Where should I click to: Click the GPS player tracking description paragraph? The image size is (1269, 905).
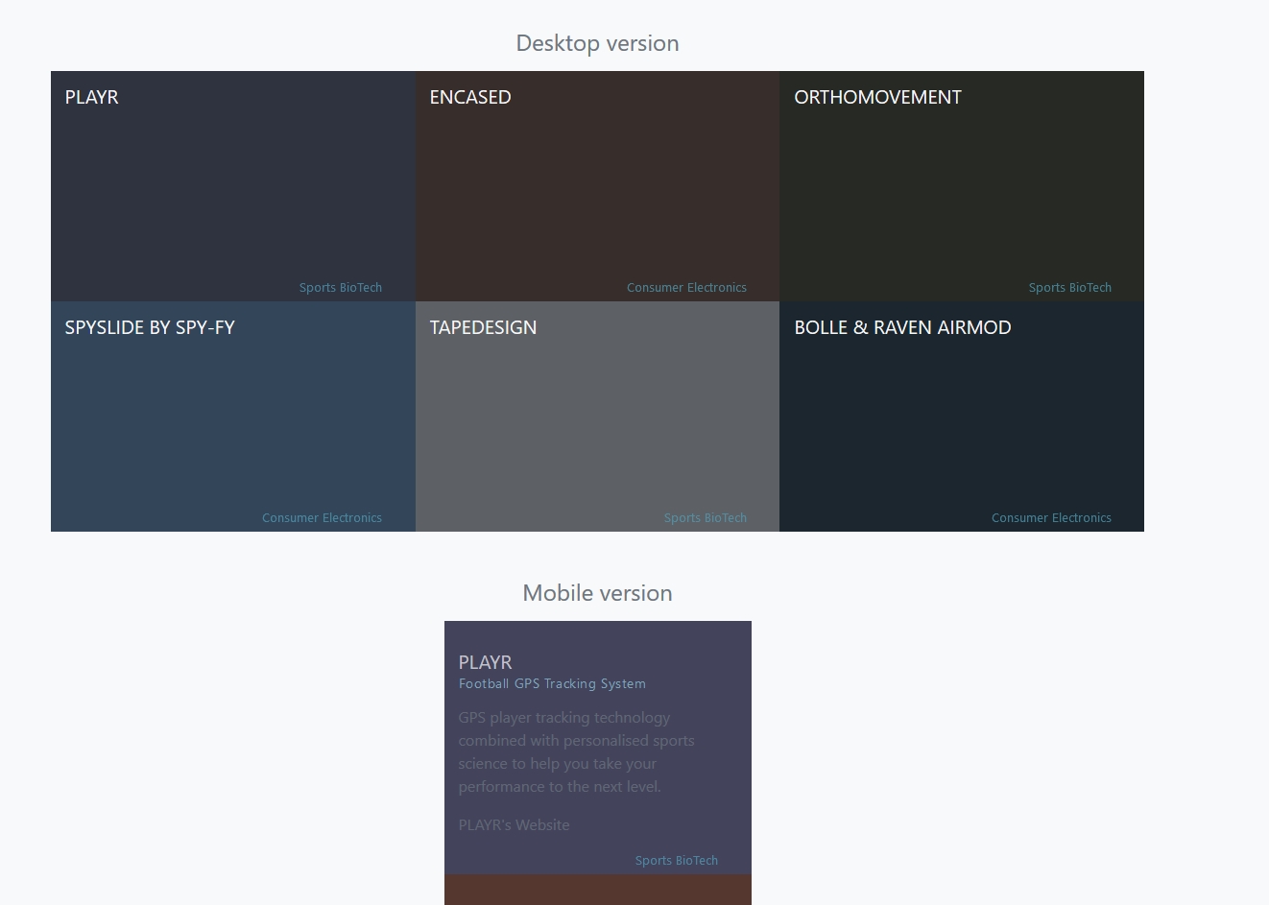pyautogui.click(x=576, y=752)
